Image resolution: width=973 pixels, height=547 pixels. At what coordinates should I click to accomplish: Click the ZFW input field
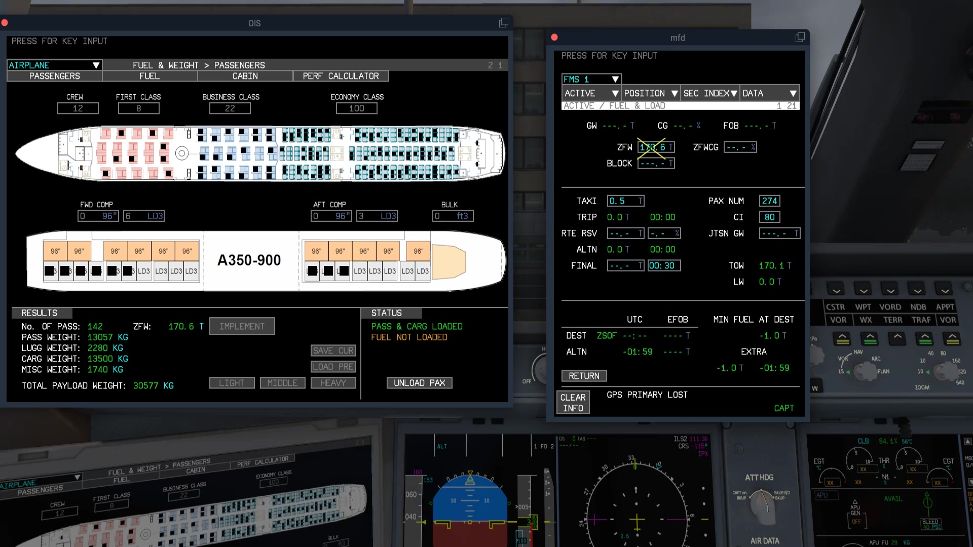[655, 147]
